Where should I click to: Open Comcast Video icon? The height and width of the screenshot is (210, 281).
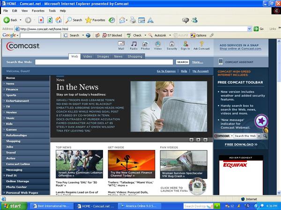[158, 46]
